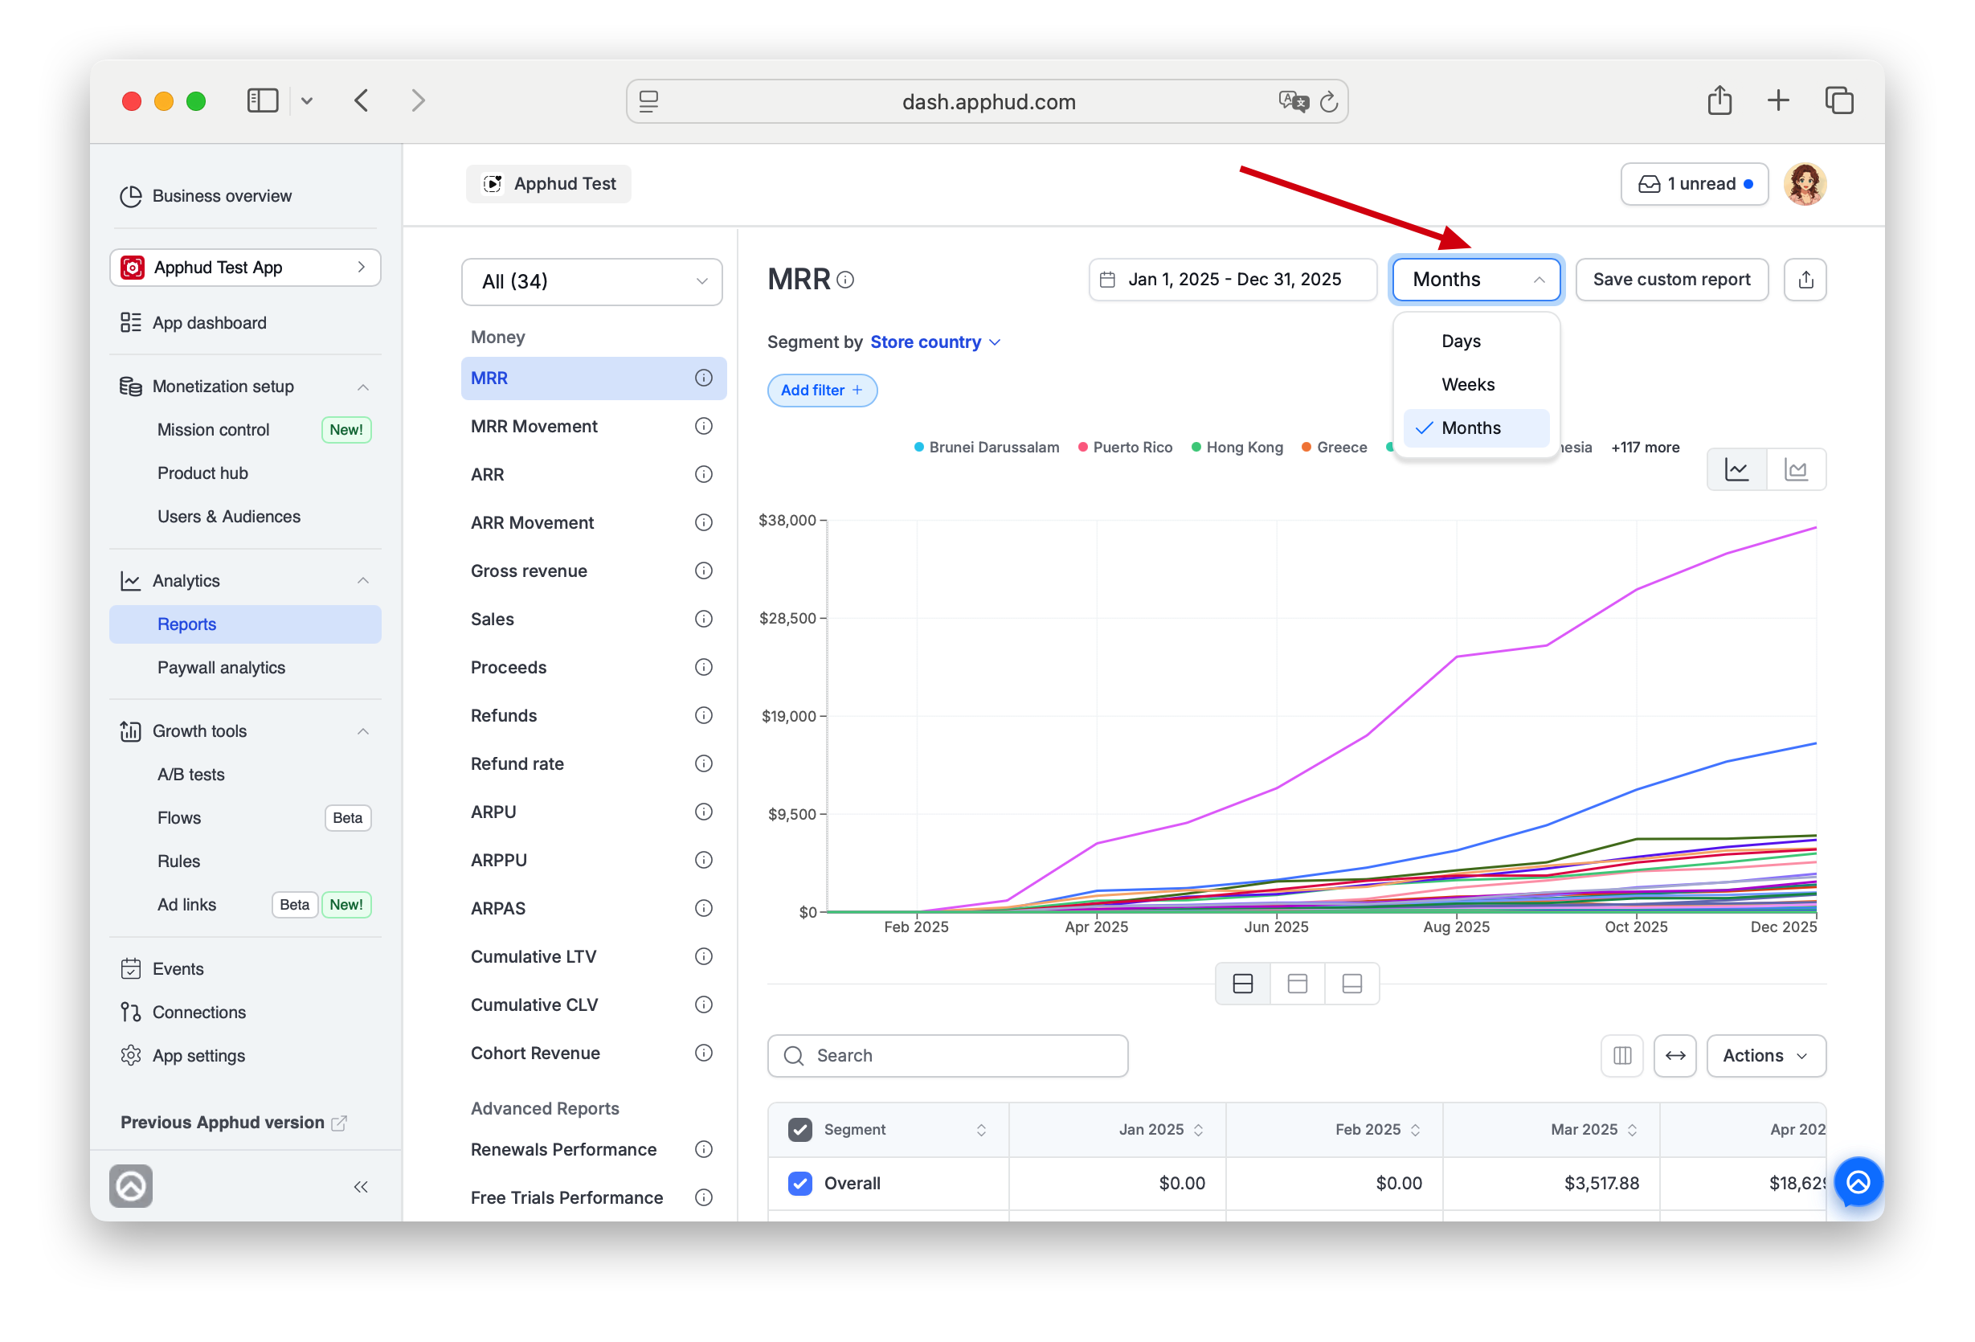The height and width of the screenshot is (1342, 1975).
Task: Collapse the Growth tools section
Action: coord(363,732)
